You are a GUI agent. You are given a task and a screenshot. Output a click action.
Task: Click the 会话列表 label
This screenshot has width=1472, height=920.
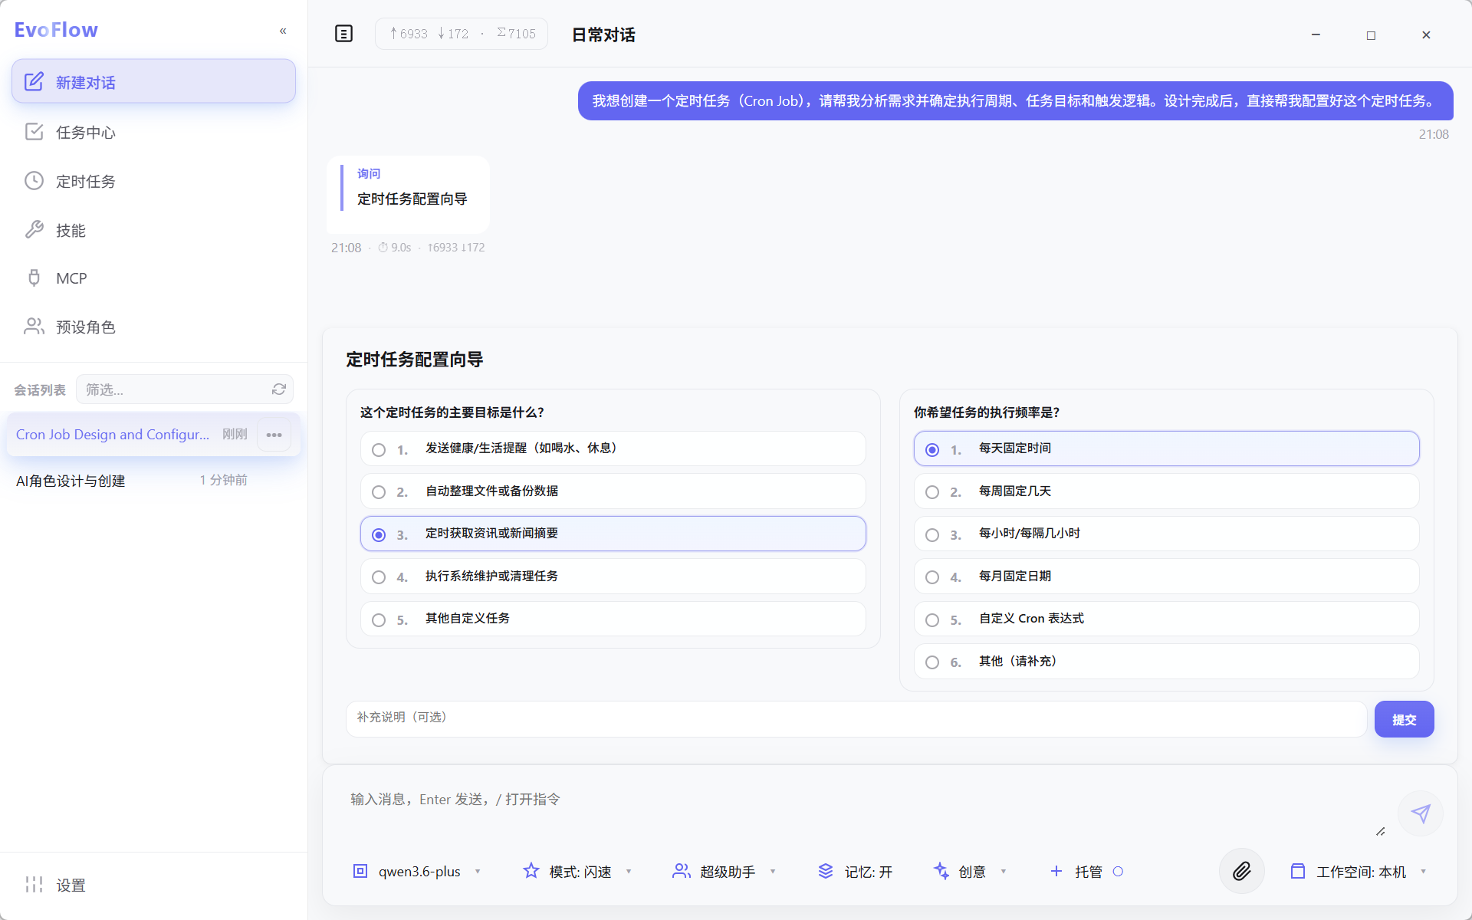pyautogui.click(x=40, y=390)
